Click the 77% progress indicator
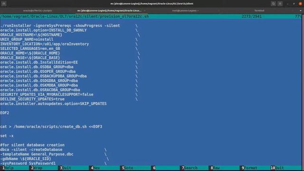This screenshot has height=171, width=304. coord(298,17)
